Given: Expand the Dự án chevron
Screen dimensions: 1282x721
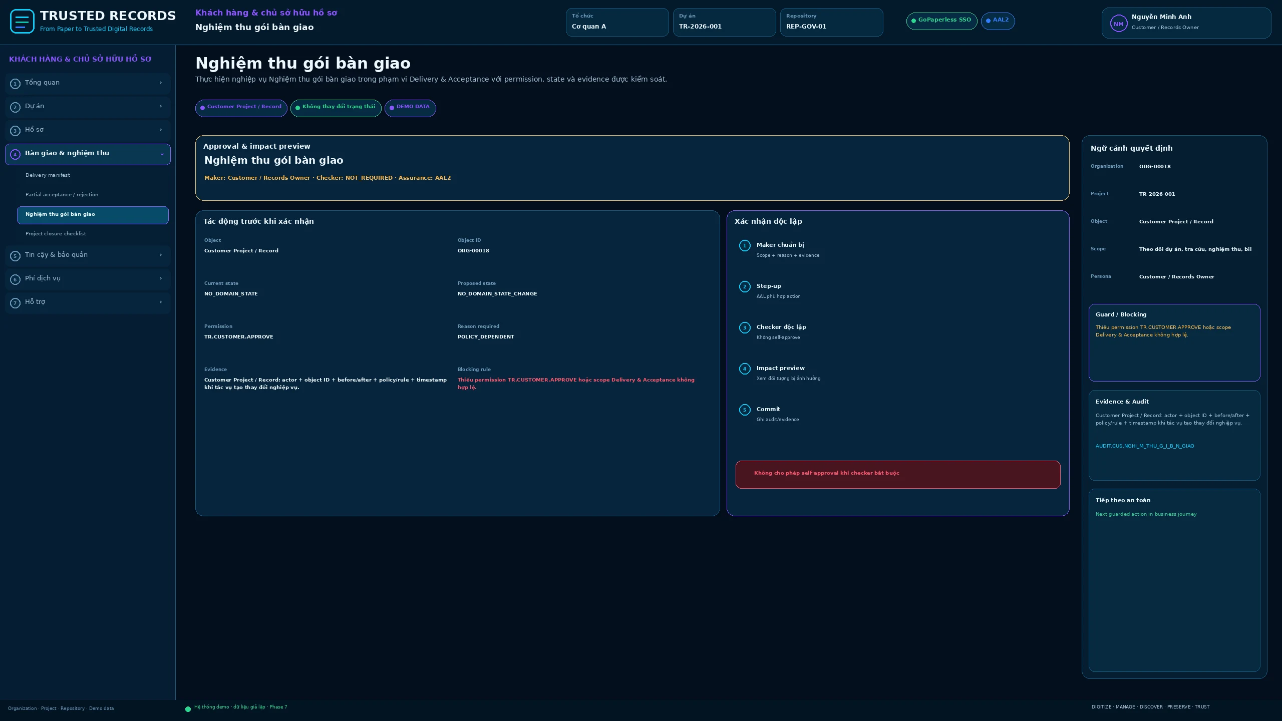Looking at the screenshot, I should point(161,106).
